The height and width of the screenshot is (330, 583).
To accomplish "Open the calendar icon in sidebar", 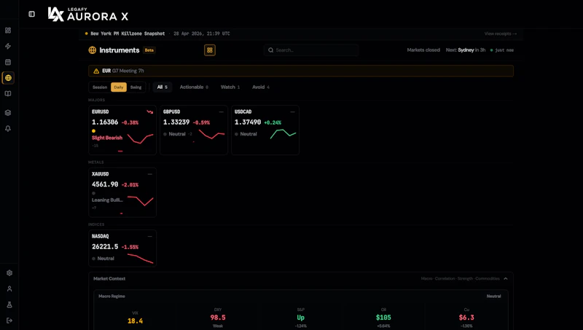I will pyautogui.click(x=8, y=62).
